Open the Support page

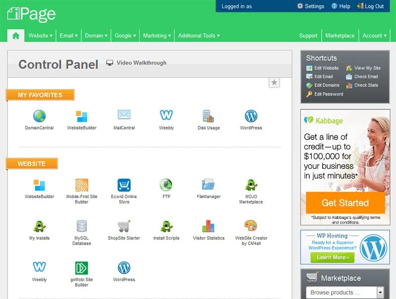click(x=308, y=36)
